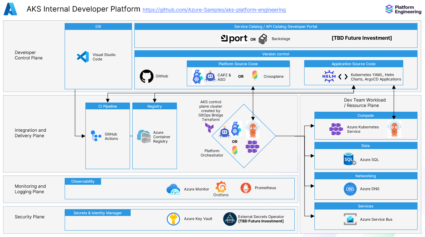
Task: Click the Azure Container Registry label
Action: click(x=162, y=137)
